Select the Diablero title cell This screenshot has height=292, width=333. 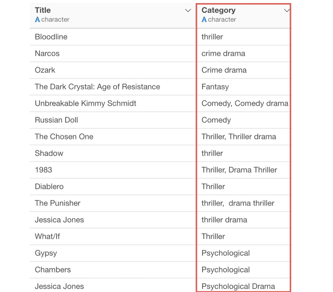click(113, 186)
